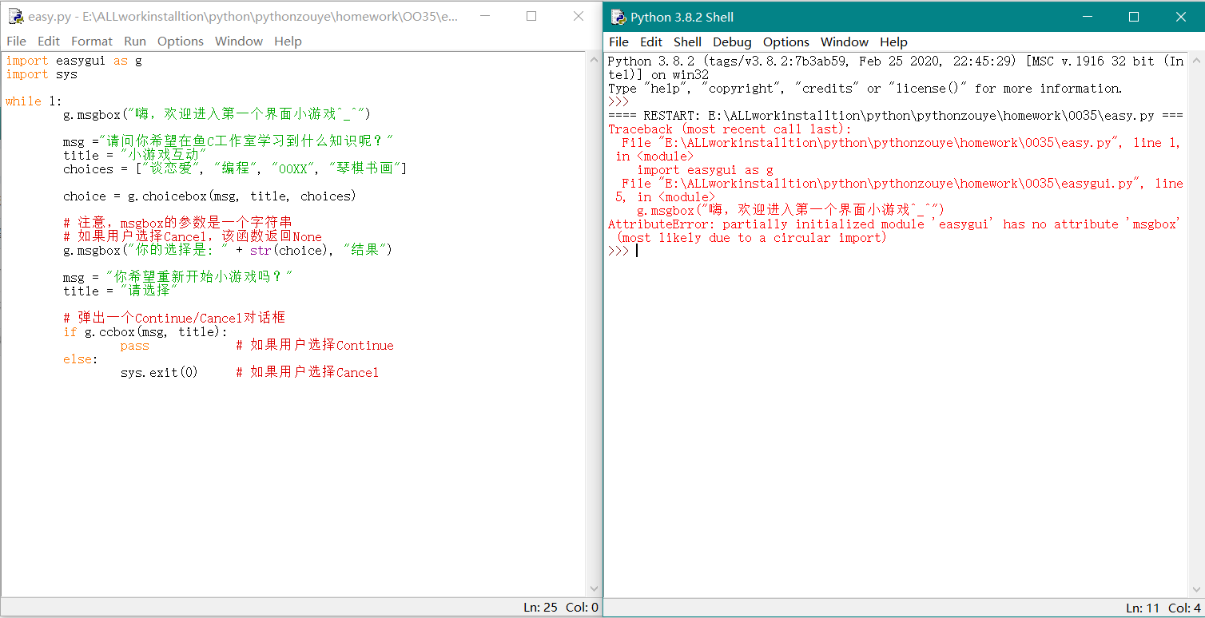Click the 'RESTART' line in Shell output

point(896,116)
